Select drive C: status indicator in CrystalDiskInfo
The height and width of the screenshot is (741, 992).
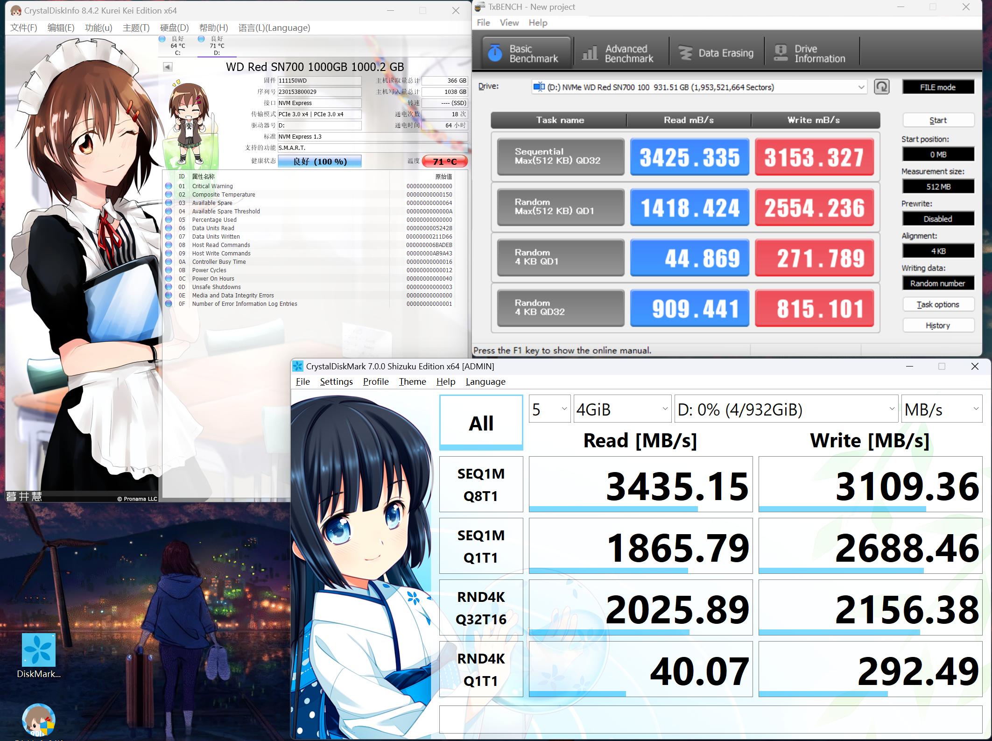(177, 45)
